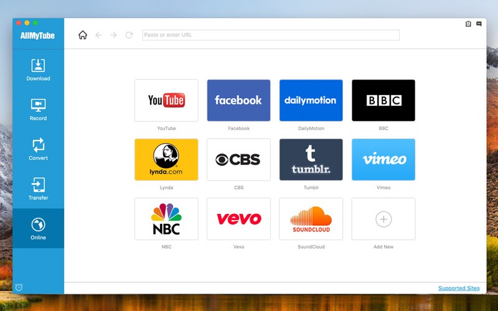Follow the Supported Sites link

tap(459, 288)
